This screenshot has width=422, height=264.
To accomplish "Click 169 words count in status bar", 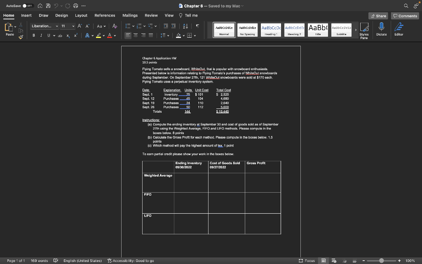I will coord(39,261).
